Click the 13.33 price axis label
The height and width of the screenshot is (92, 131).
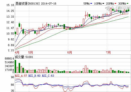pyautogui.click(x=10, y=17)
